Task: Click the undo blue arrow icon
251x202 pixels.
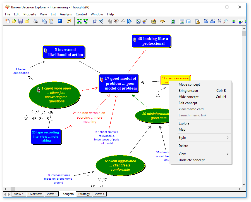Action: 60,21
